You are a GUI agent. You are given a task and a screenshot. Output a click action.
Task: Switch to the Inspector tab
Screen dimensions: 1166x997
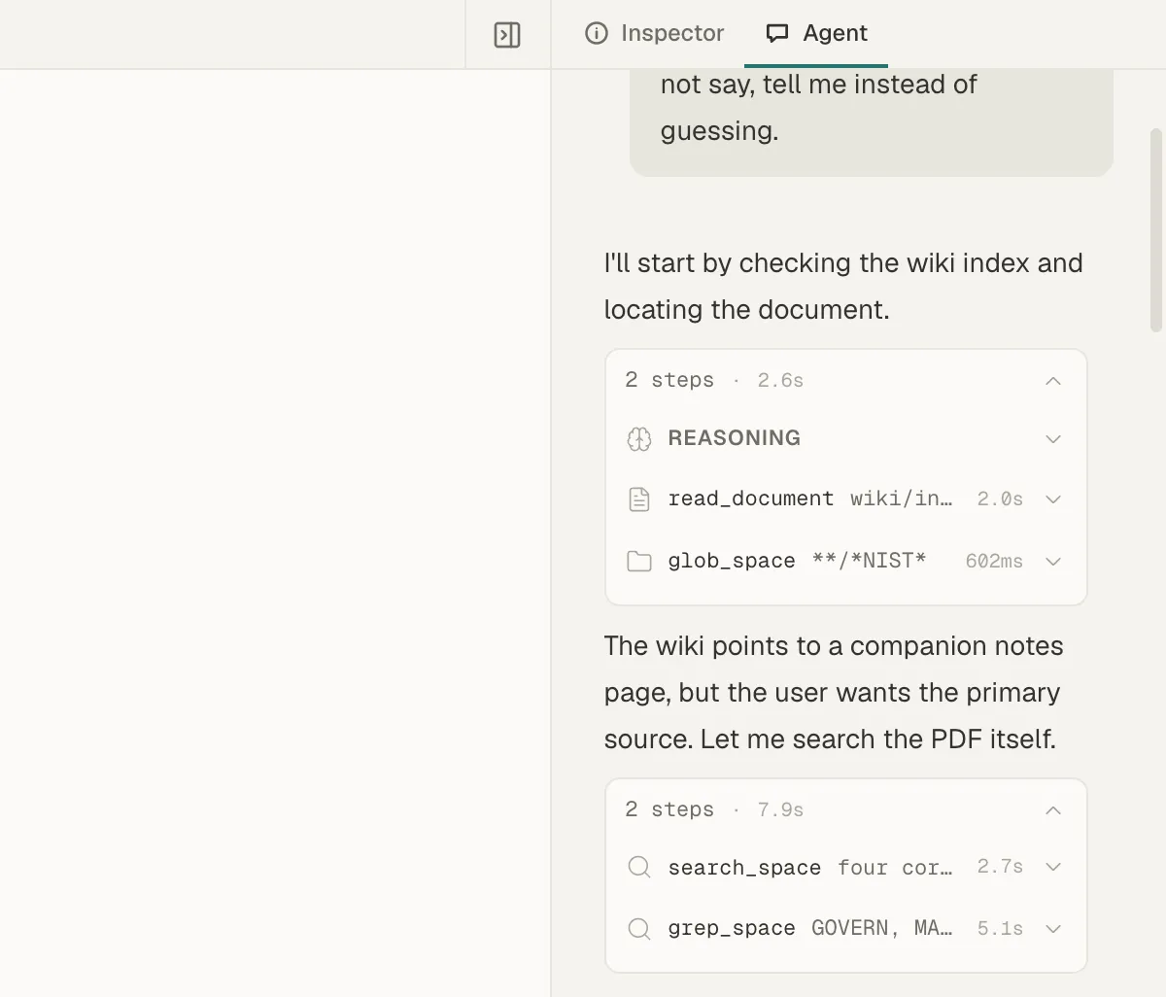pos(654,33)
